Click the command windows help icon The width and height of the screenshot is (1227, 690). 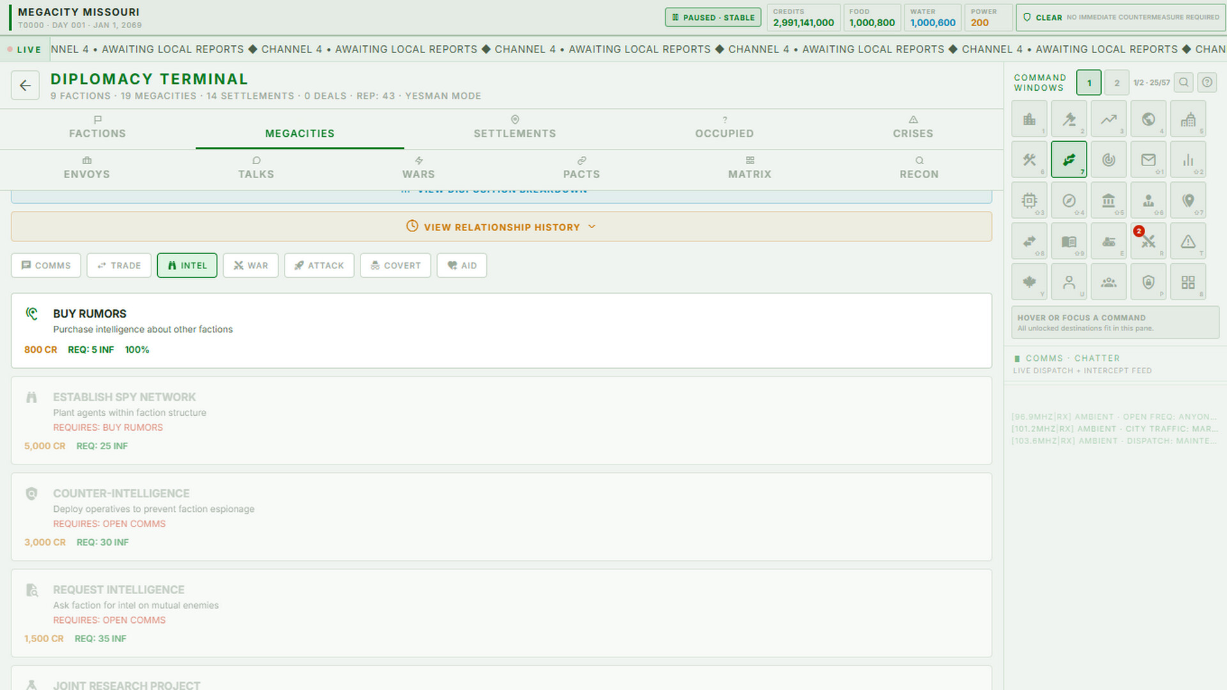tap(1207, 82)
